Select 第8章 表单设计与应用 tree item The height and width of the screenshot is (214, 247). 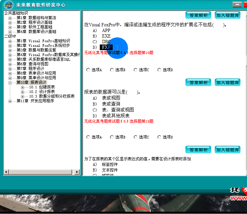pyautogui.click(x=36, y=73)
